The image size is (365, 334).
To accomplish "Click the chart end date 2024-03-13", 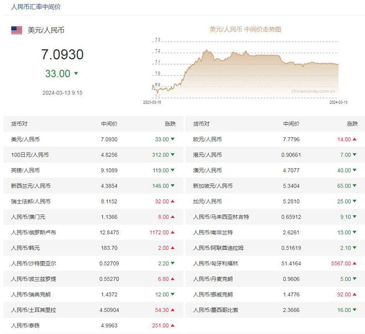I will 338,102.
